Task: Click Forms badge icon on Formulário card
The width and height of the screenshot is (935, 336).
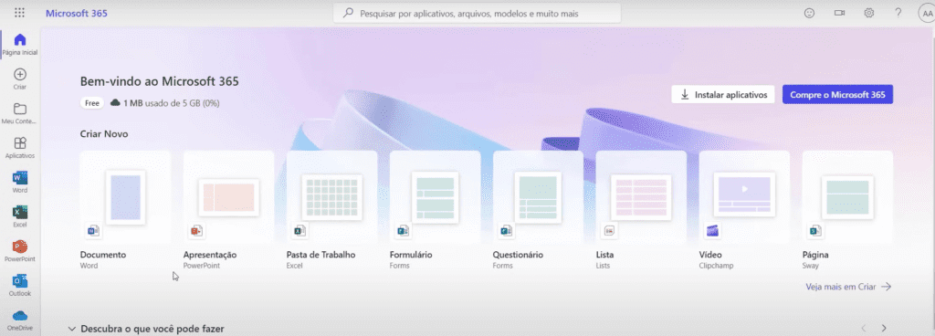Action: click(x=403, y=231)
